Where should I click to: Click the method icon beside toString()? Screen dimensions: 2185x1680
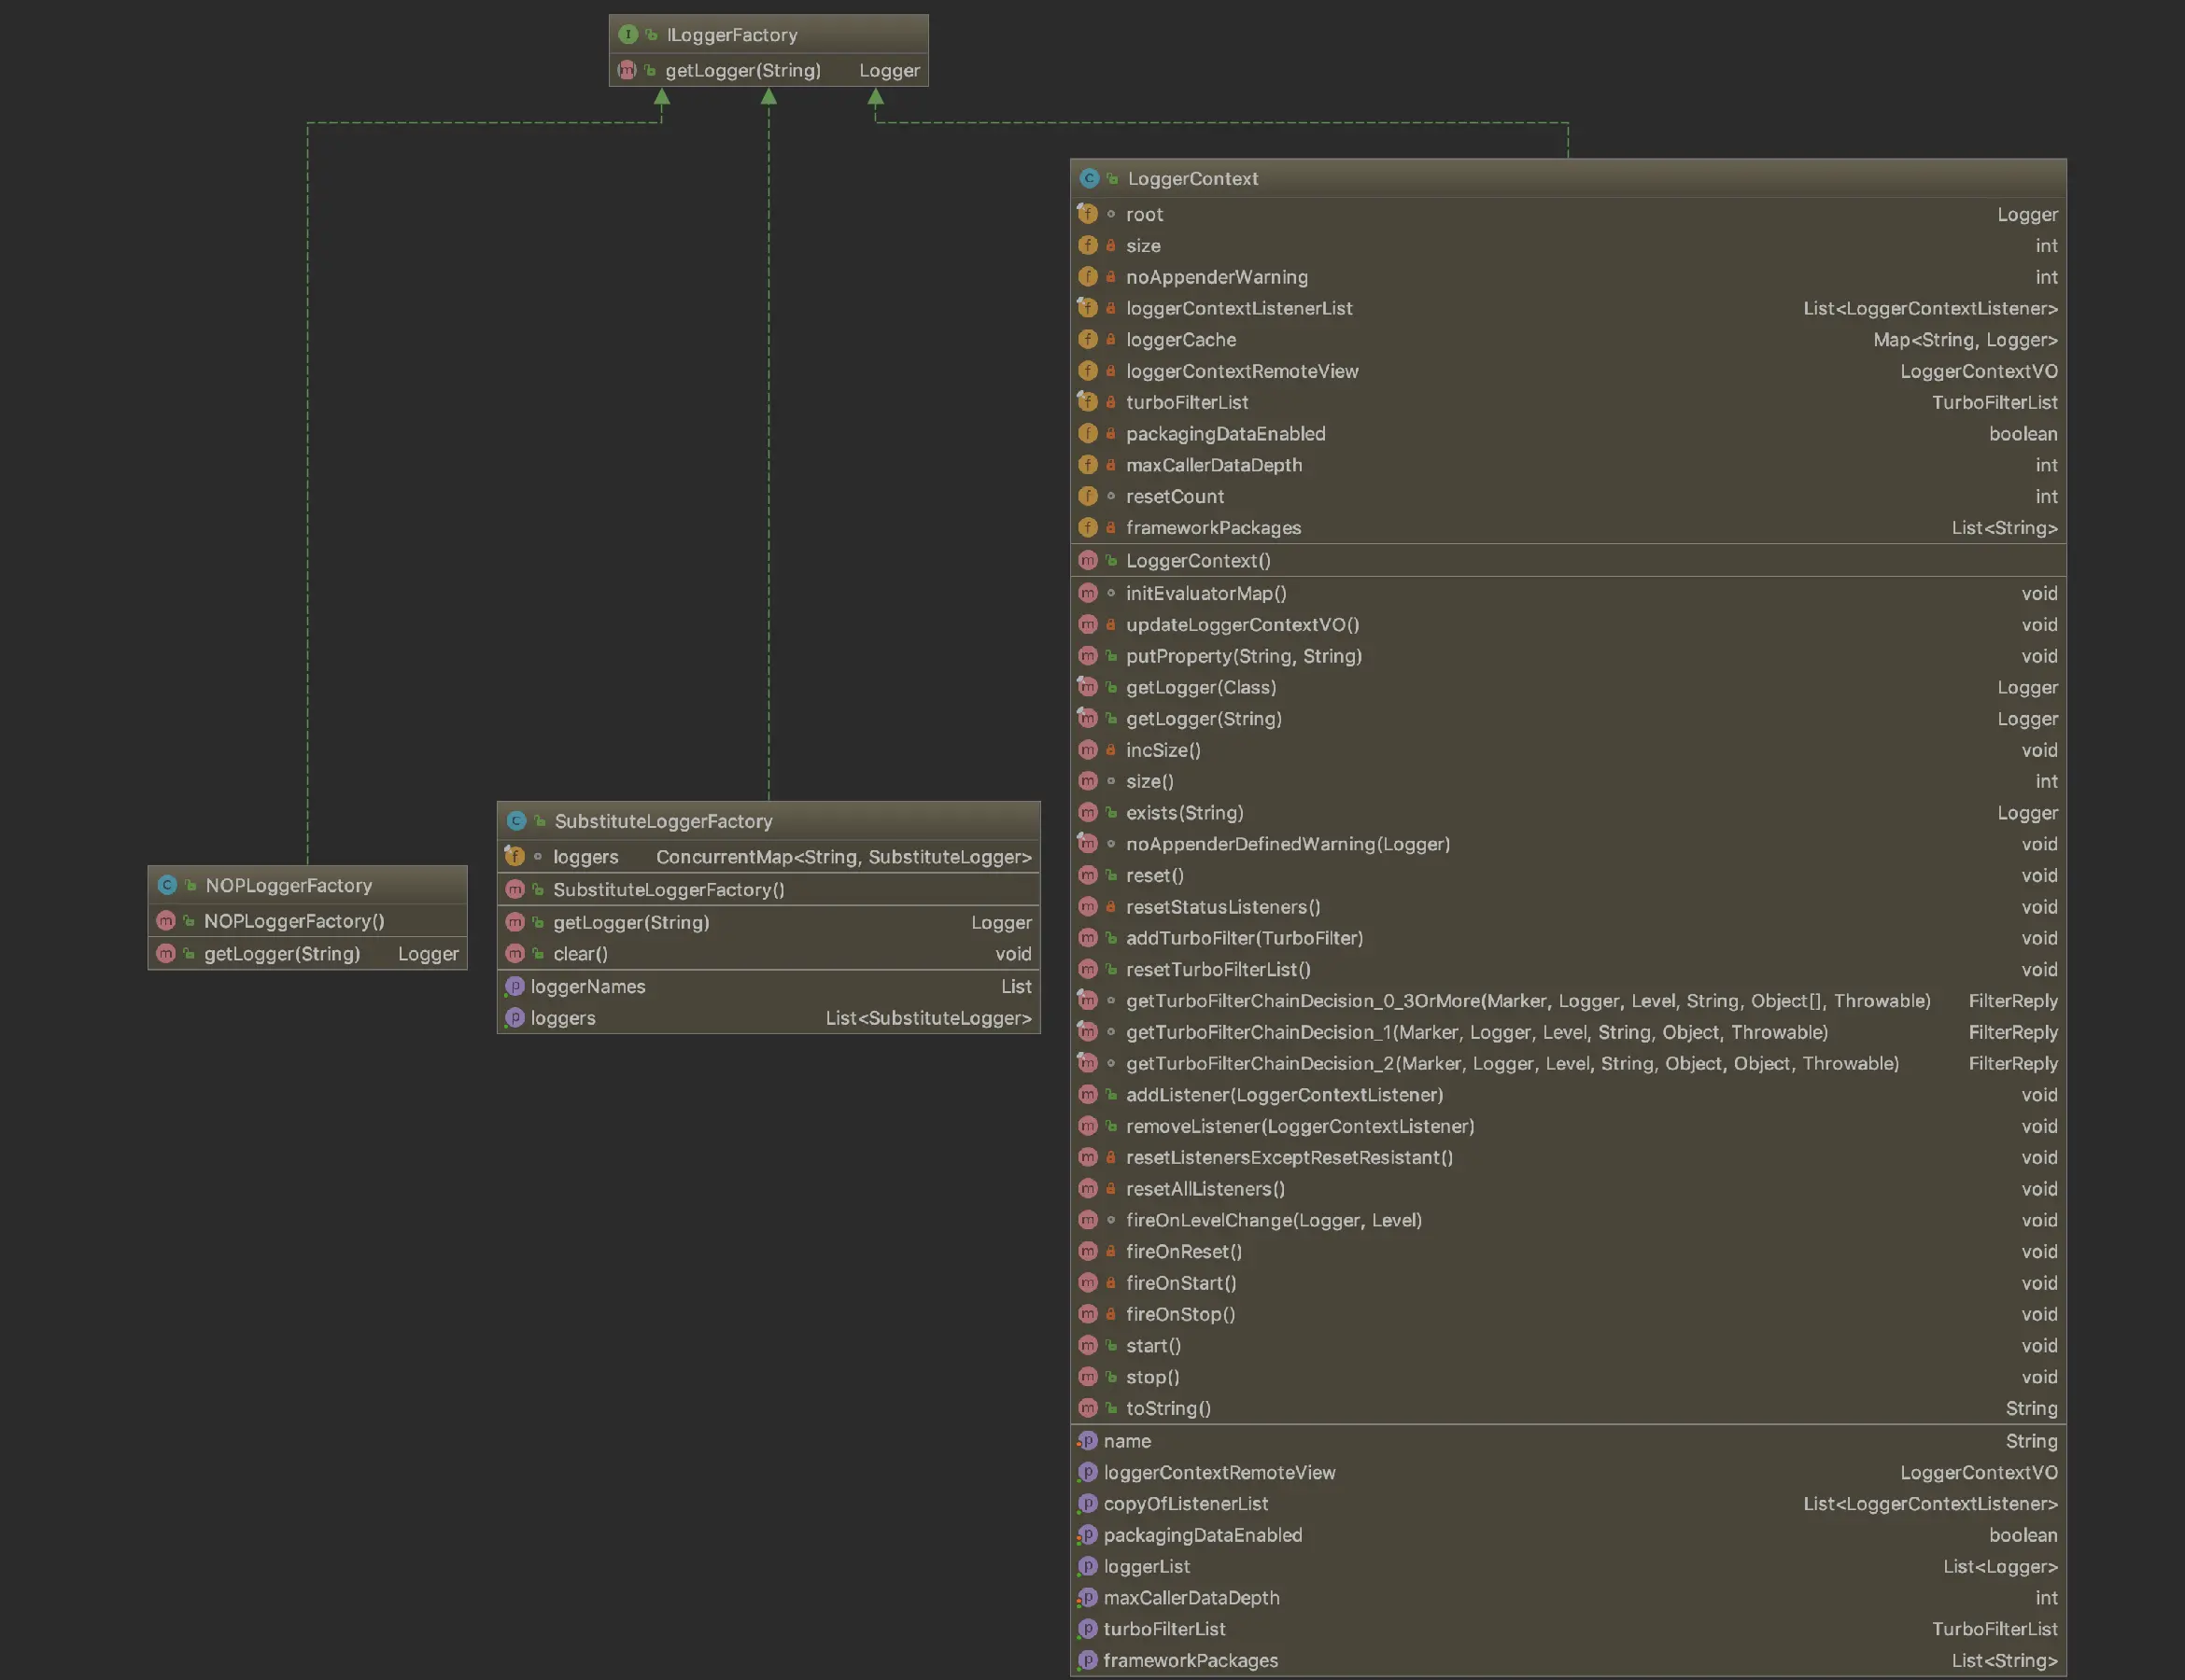coord(1088,1408)
